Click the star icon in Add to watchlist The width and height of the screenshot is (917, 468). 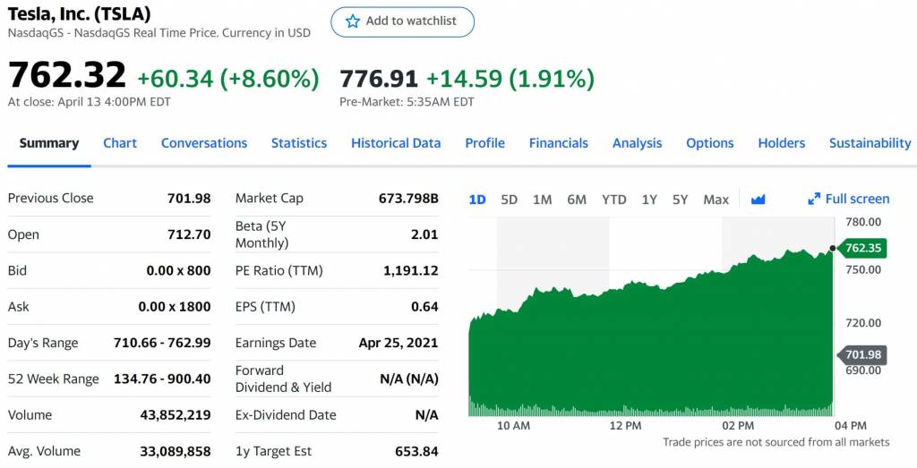[x=353, y=21]
